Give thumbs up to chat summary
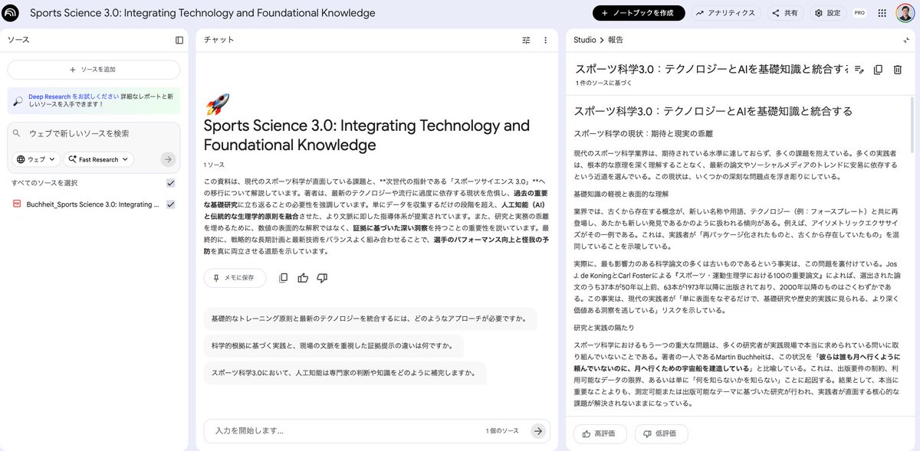920x451 pixels. click(303, 278)
